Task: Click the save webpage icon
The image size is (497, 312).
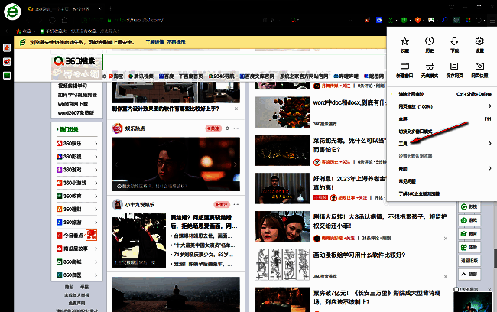Action: 454,68
